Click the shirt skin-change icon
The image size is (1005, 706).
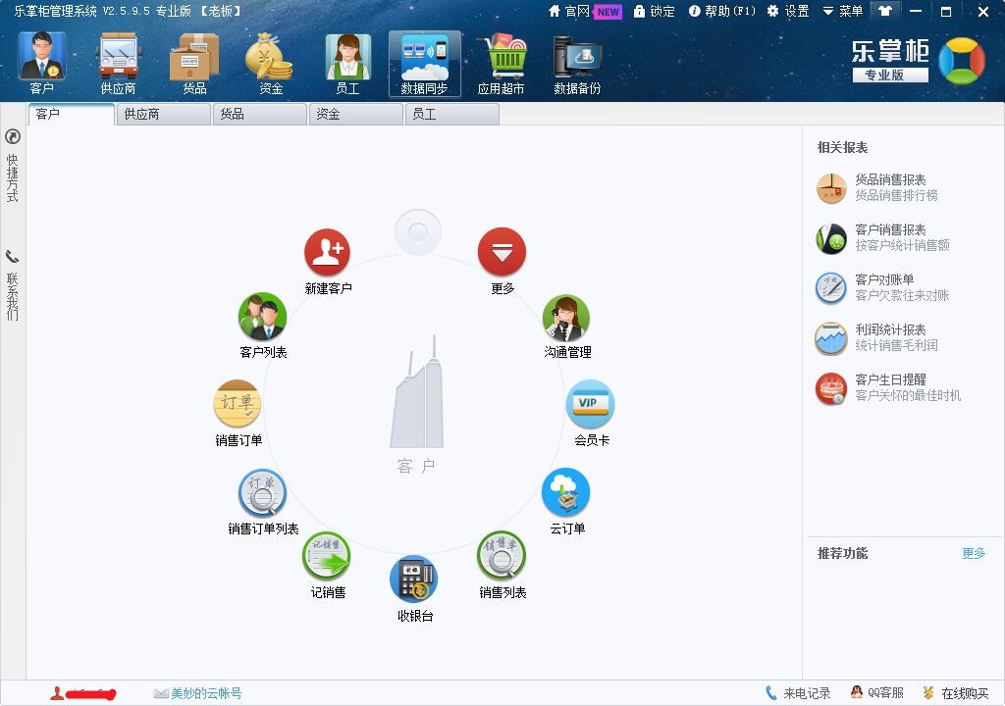[x=885, y=12]
